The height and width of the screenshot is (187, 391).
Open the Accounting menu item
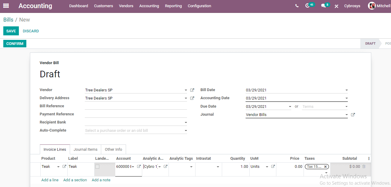(x=149, y=6)
